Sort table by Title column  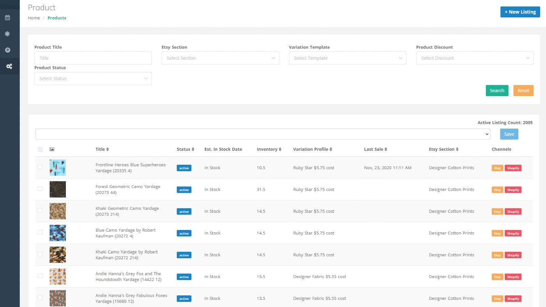tap(102, 149)
